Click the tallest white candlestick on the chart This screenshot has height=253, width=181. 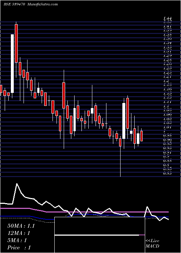pos(12,64)
